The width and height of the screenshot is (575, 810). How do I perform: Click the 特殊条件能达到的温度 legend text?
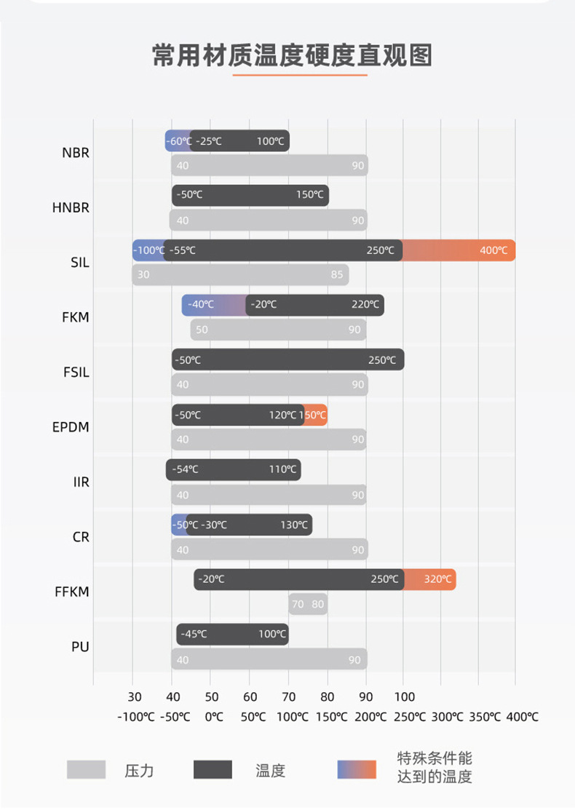point(435,768)
